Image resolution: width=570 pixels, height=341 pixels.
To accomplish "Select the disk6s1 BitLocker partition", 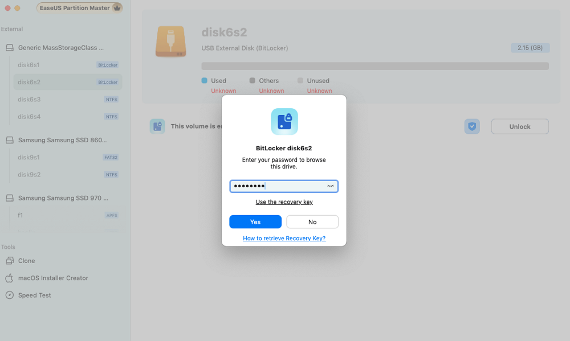I will coord(68,65).
